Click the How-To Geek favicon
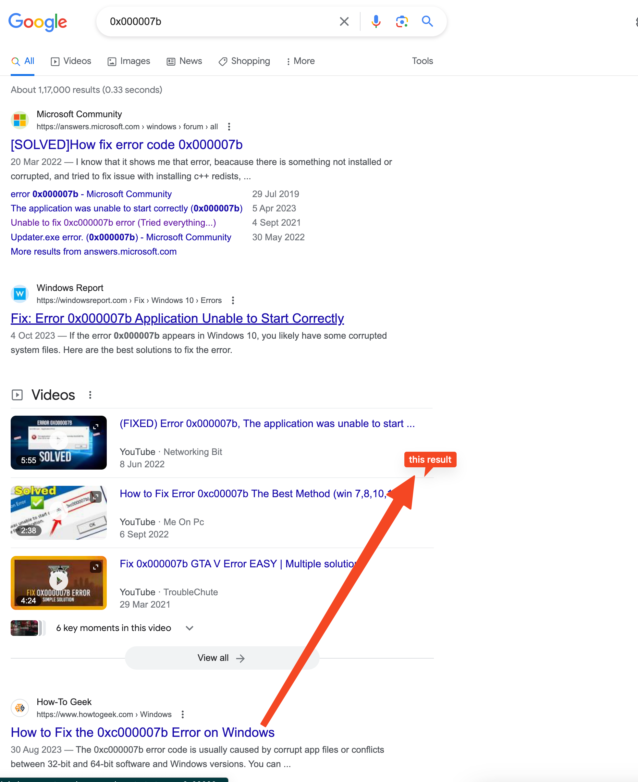This screenshot has width=638, height=782. (x=20, y=708)
